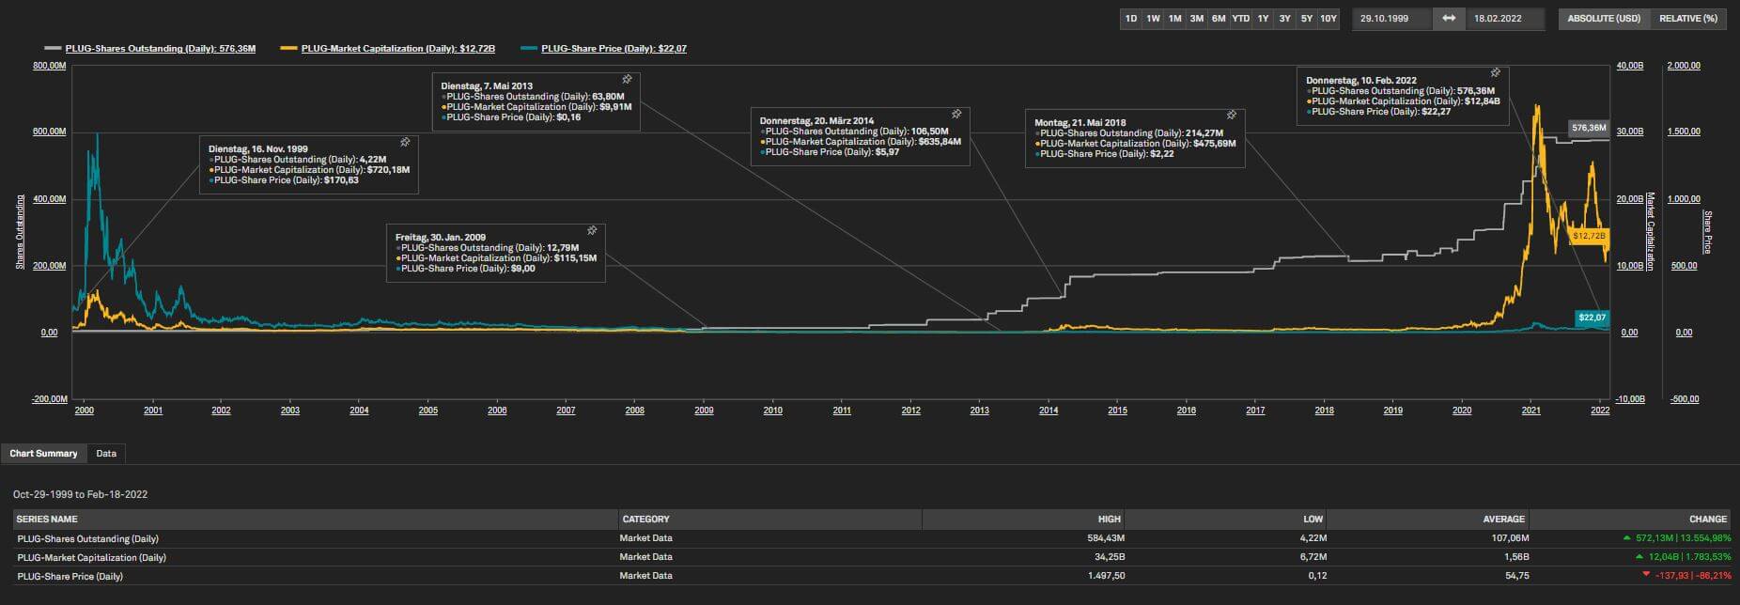This screenshot has width=1740, height=605.
Task: Click the red down arrow in Share Price change
Action: click(x=1646, y=575)
